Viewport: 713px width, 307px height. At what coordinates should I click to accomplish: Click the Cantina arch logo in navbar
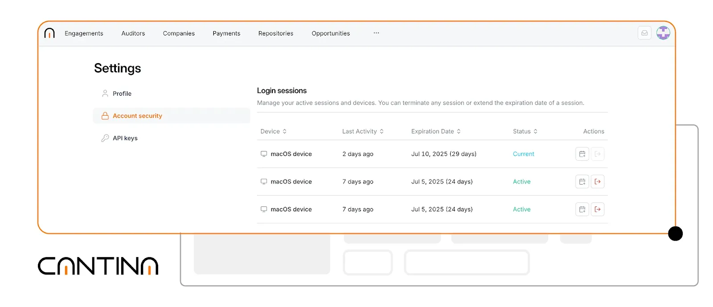pos(49,33)
